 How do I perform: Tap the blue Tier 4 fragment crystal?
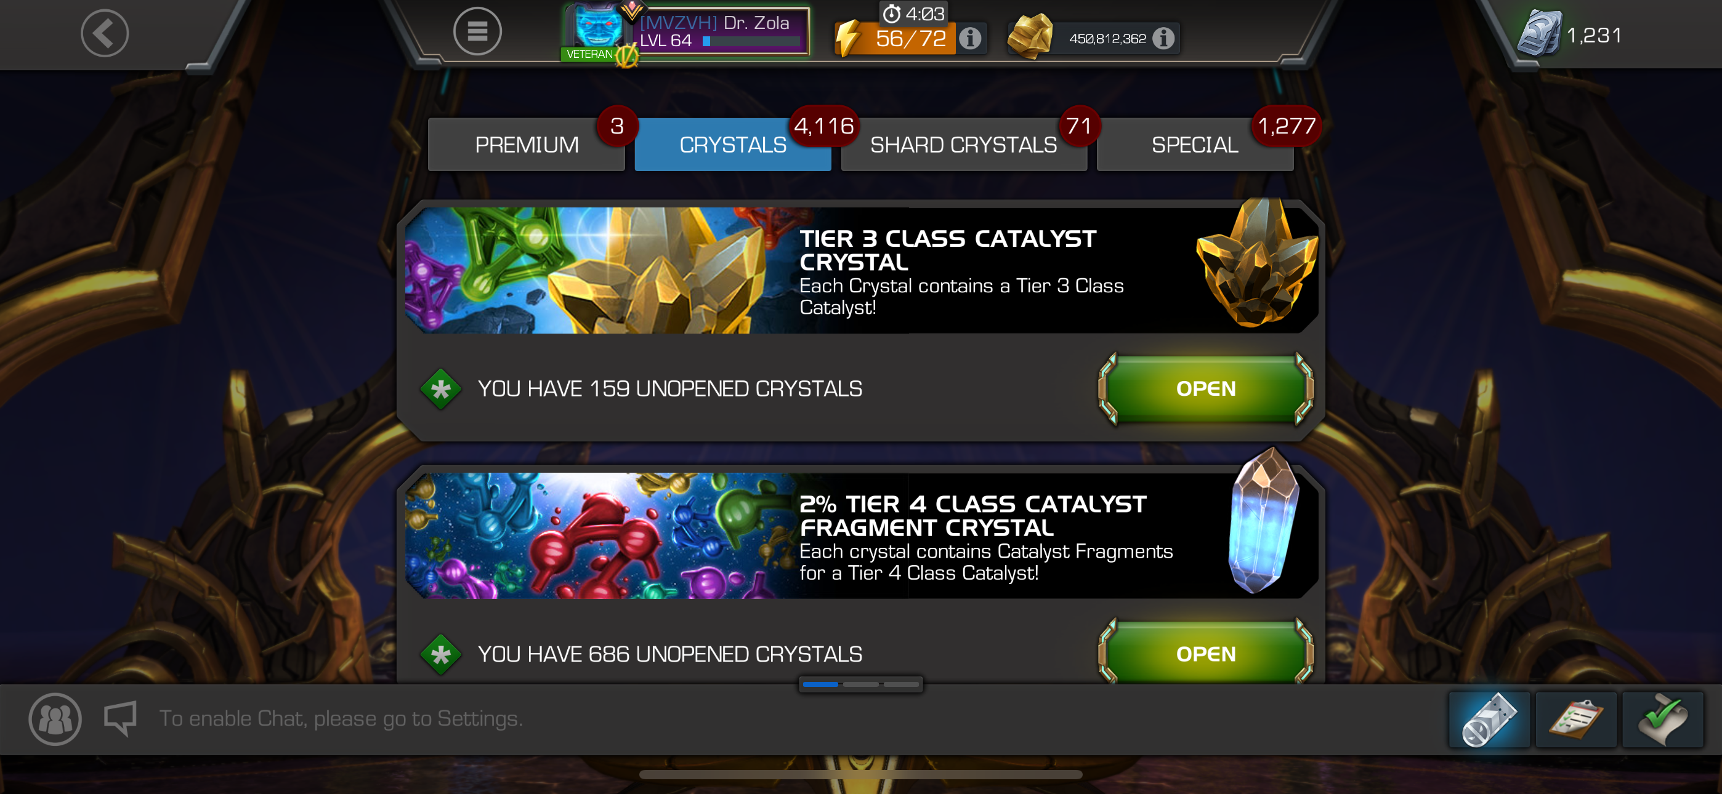[x=1263, y=521]
